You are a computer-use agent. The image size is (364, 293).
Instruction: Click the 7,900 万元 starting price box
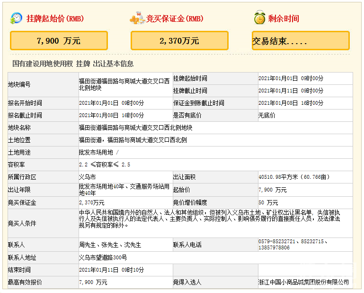tap(59, 41)
